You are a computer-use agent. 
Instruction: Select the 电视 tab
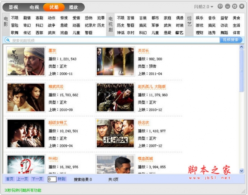tap(34, 7)
